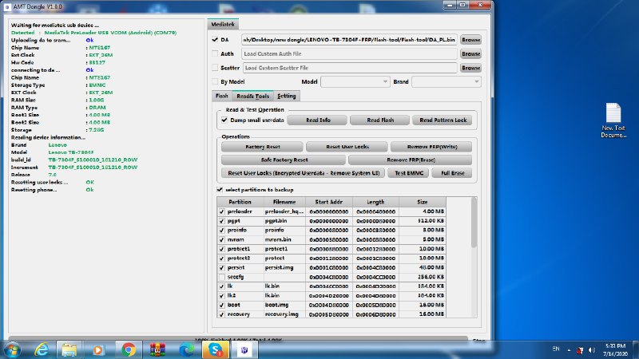Enable the By Model checkbox
The height and width of the screenshot is (359, 639).
(x=215, y=81)
